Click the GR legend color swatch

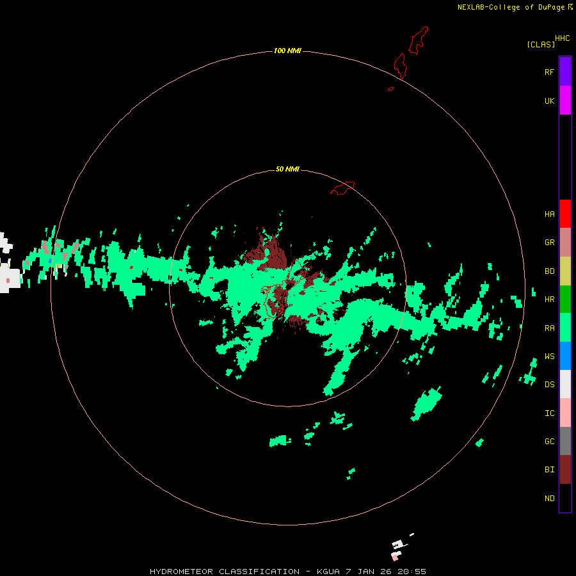point(565,243)
